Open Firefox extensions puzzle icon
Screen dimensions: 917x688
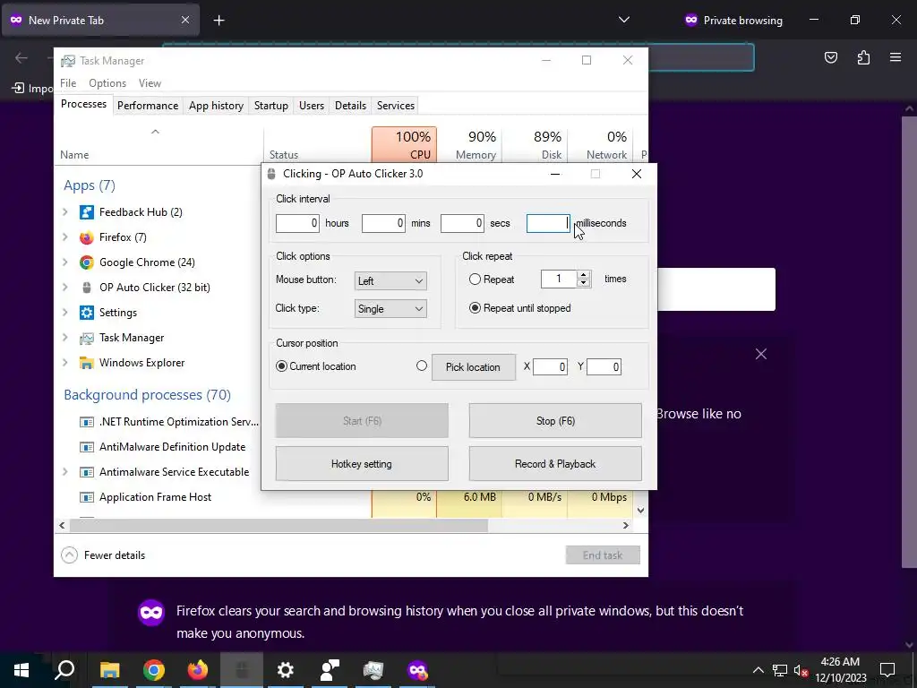coord(863,57)
